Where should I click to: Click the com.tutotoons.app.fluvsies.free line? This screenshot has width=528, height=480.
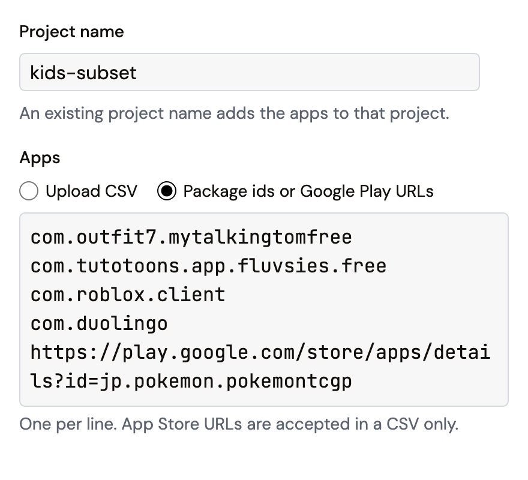(208, 266)
